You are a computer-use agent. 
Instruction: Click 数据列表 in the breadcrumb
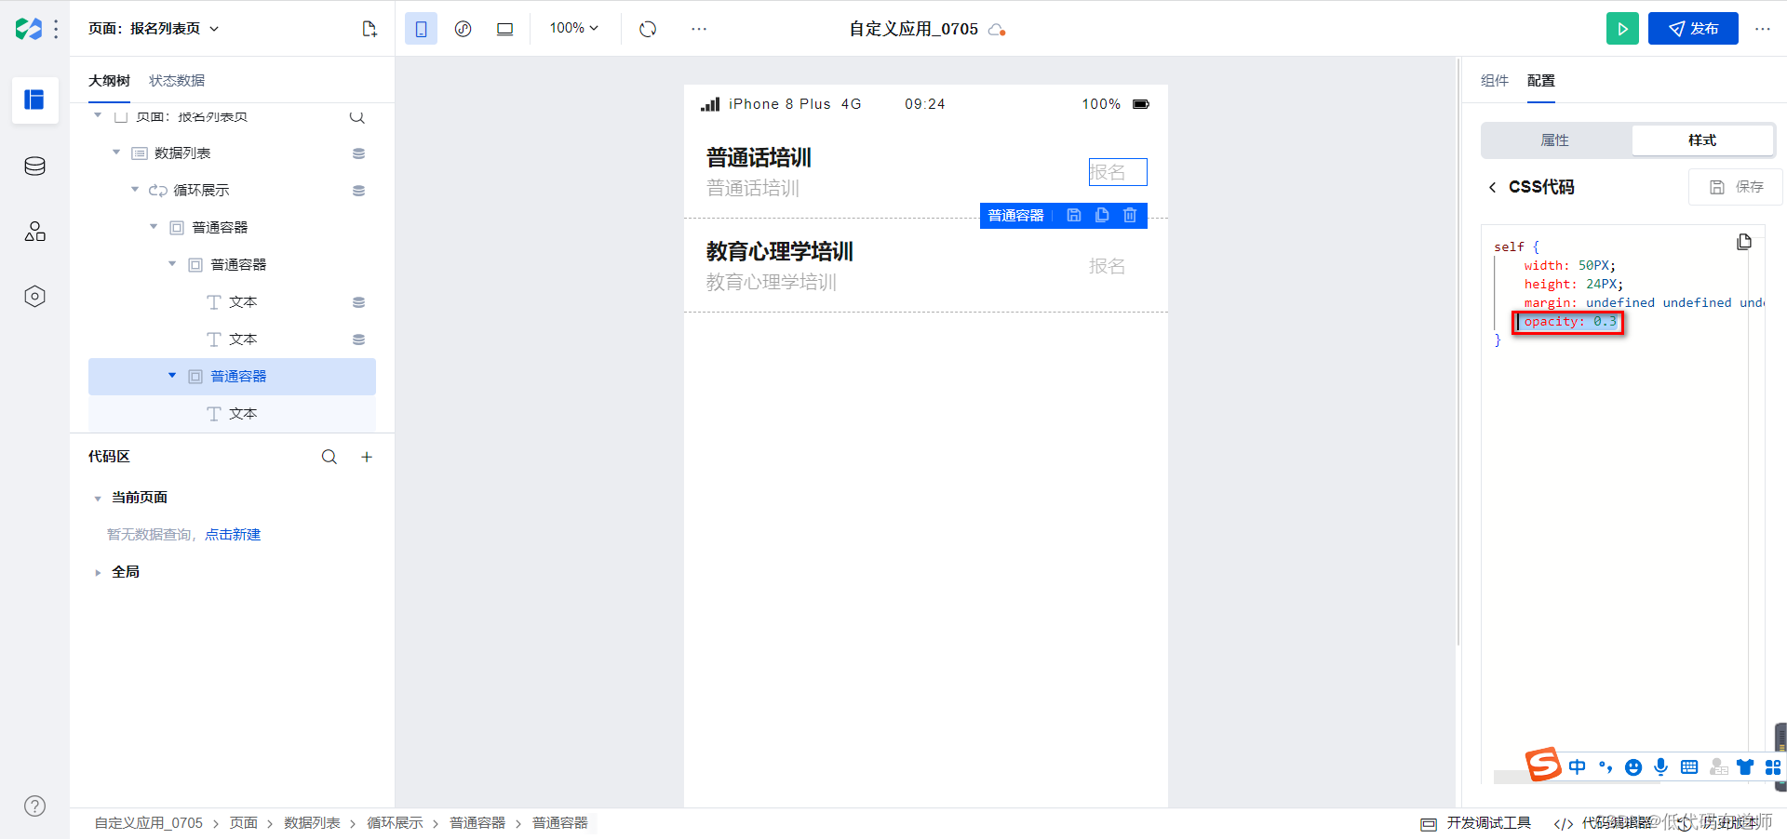point(312,823)
